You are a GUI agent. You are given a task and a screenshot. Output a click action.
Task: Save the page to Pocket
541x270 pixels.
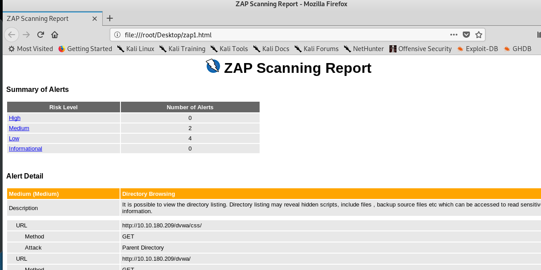click(x=466, y=35)
